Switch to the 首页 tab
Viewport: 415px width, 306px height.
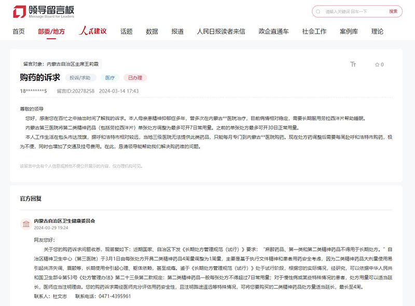[19, 31]
